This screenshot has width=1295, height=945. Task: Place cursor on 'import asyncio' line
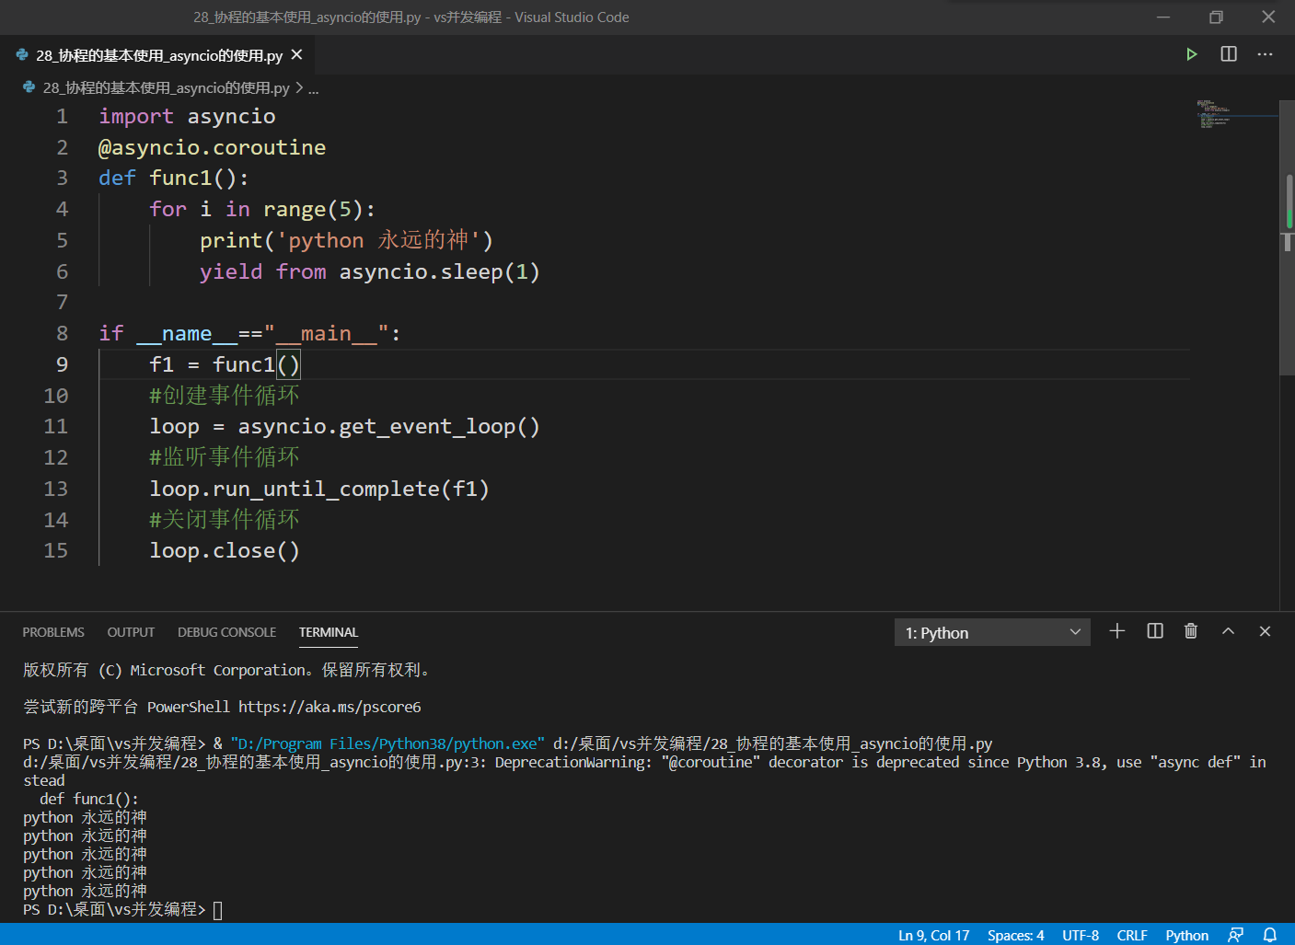(x=187, y=116)
